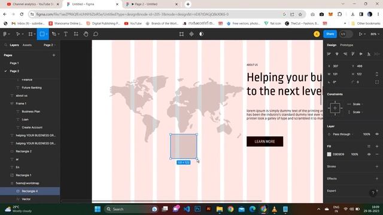This screenshot has height=215, width=383.
Task: Click the search icon in Layers panel
Action: pos(5,45)
